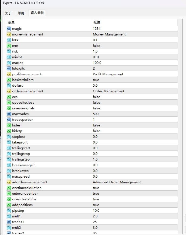Click the boolean icon next to mm
Screen dimensions: 186x235
(9, 46)
